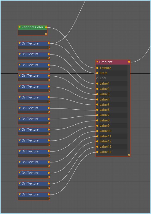Click the Random Color node corner resize icon

[x=46, y=34]
